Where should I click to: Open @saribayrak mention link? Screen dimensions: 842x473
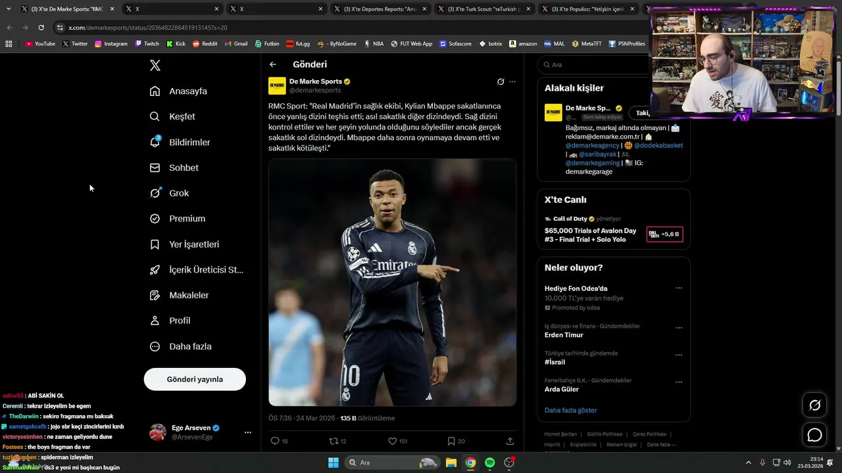pyautogui.click(x=599, y=154)
